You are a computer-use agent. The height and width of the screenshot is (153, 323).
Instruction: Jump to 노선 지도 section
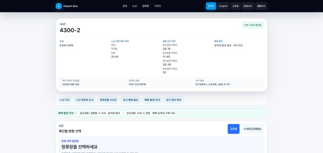(x=65, y=100)
